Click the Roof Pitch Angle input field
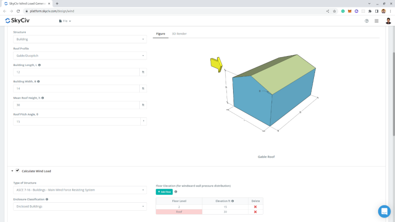The width and height of the screenshot is (395, 222). tap(77, 122)
